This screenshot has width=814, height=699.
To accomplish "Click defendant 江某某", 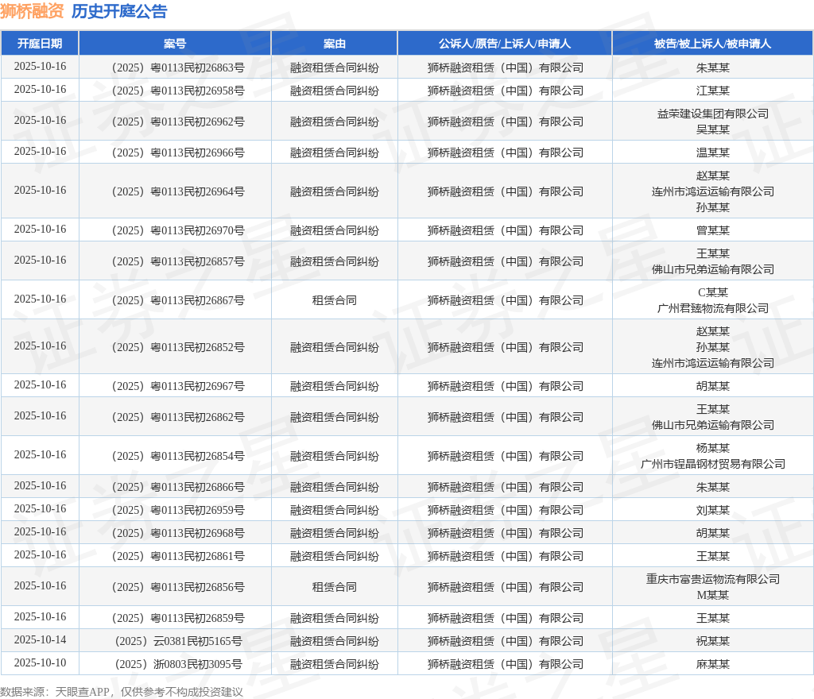I will point(713,91).
